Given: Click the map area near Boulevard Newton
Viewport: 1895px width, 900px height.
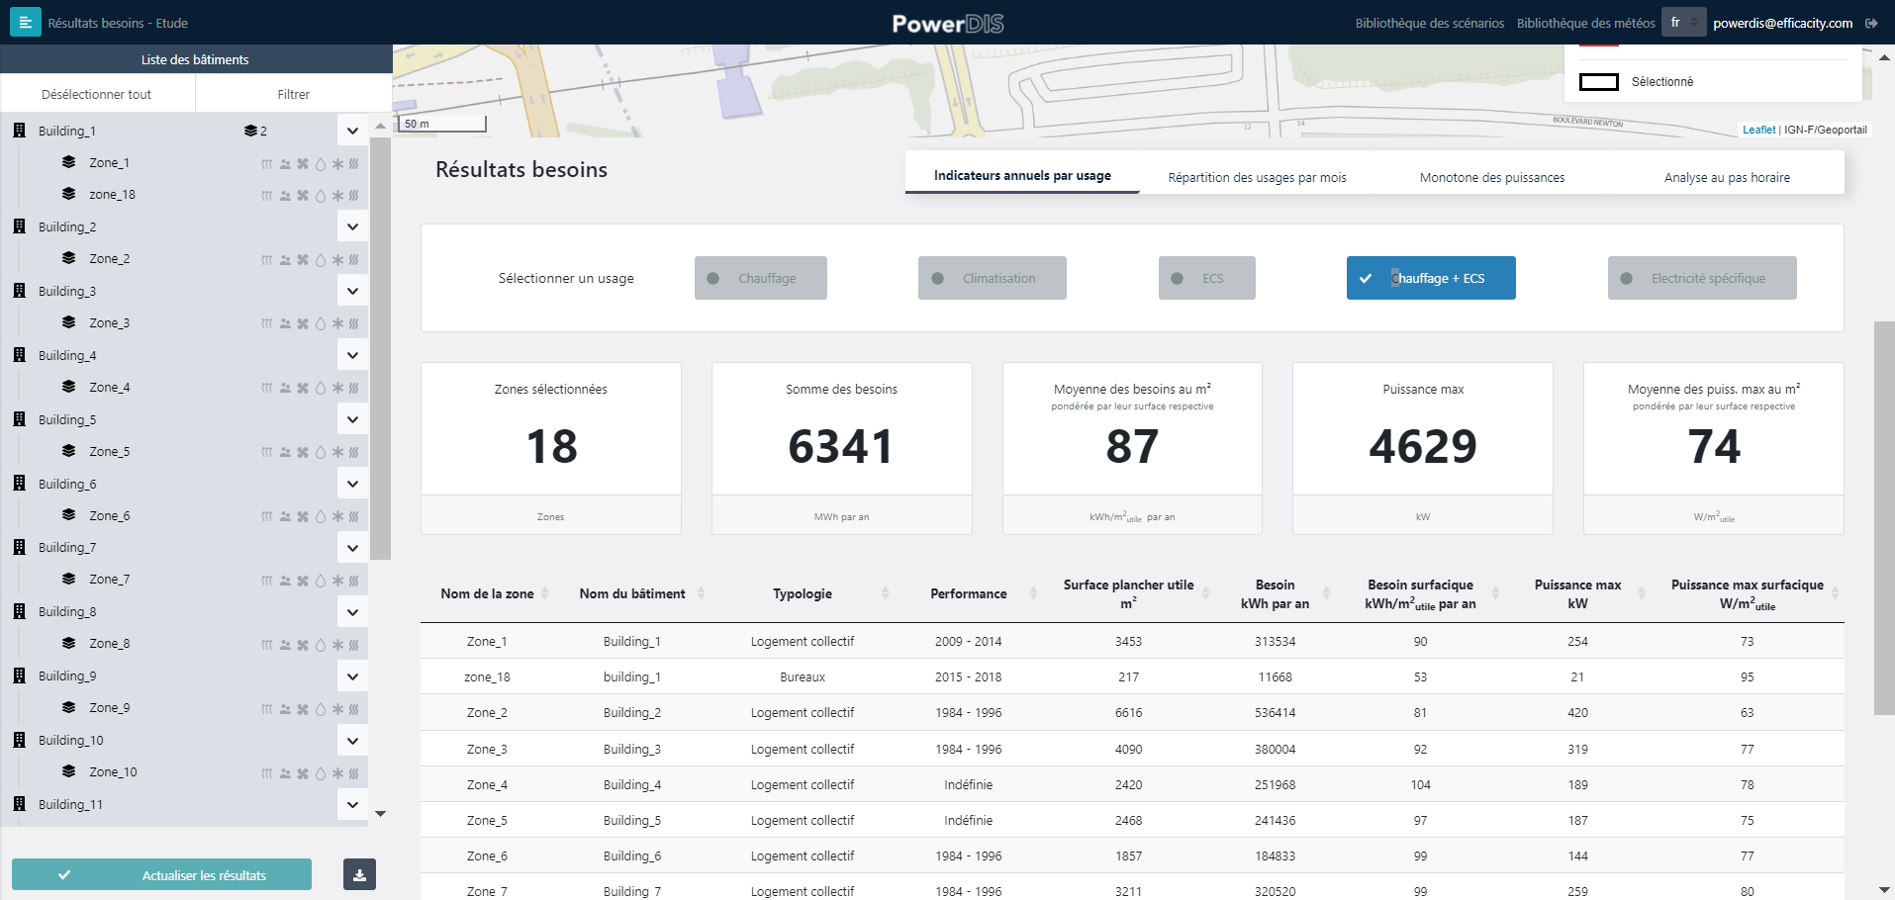Looking at the screenshot, I should pyautogui.click(x=1587, y=122).
